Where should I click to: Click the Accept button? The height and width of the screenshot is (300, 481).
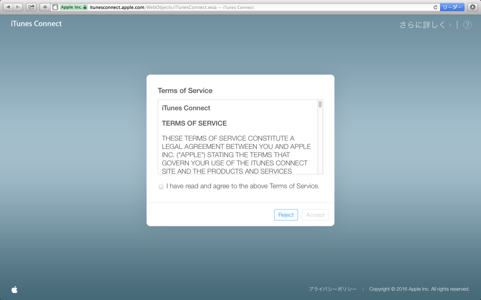click(x=315, y=215)
